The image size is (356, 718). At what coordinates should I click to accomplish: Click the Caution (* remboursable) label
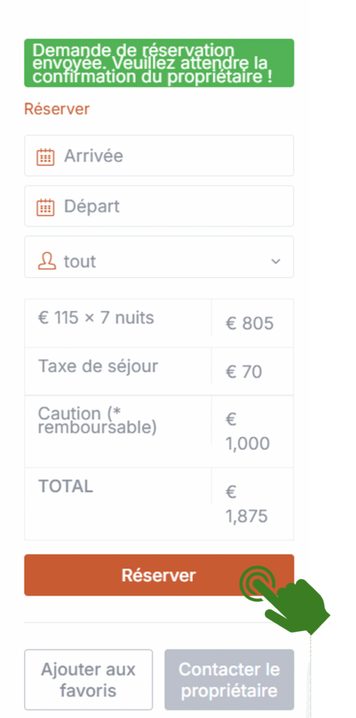tap(97, 421)
